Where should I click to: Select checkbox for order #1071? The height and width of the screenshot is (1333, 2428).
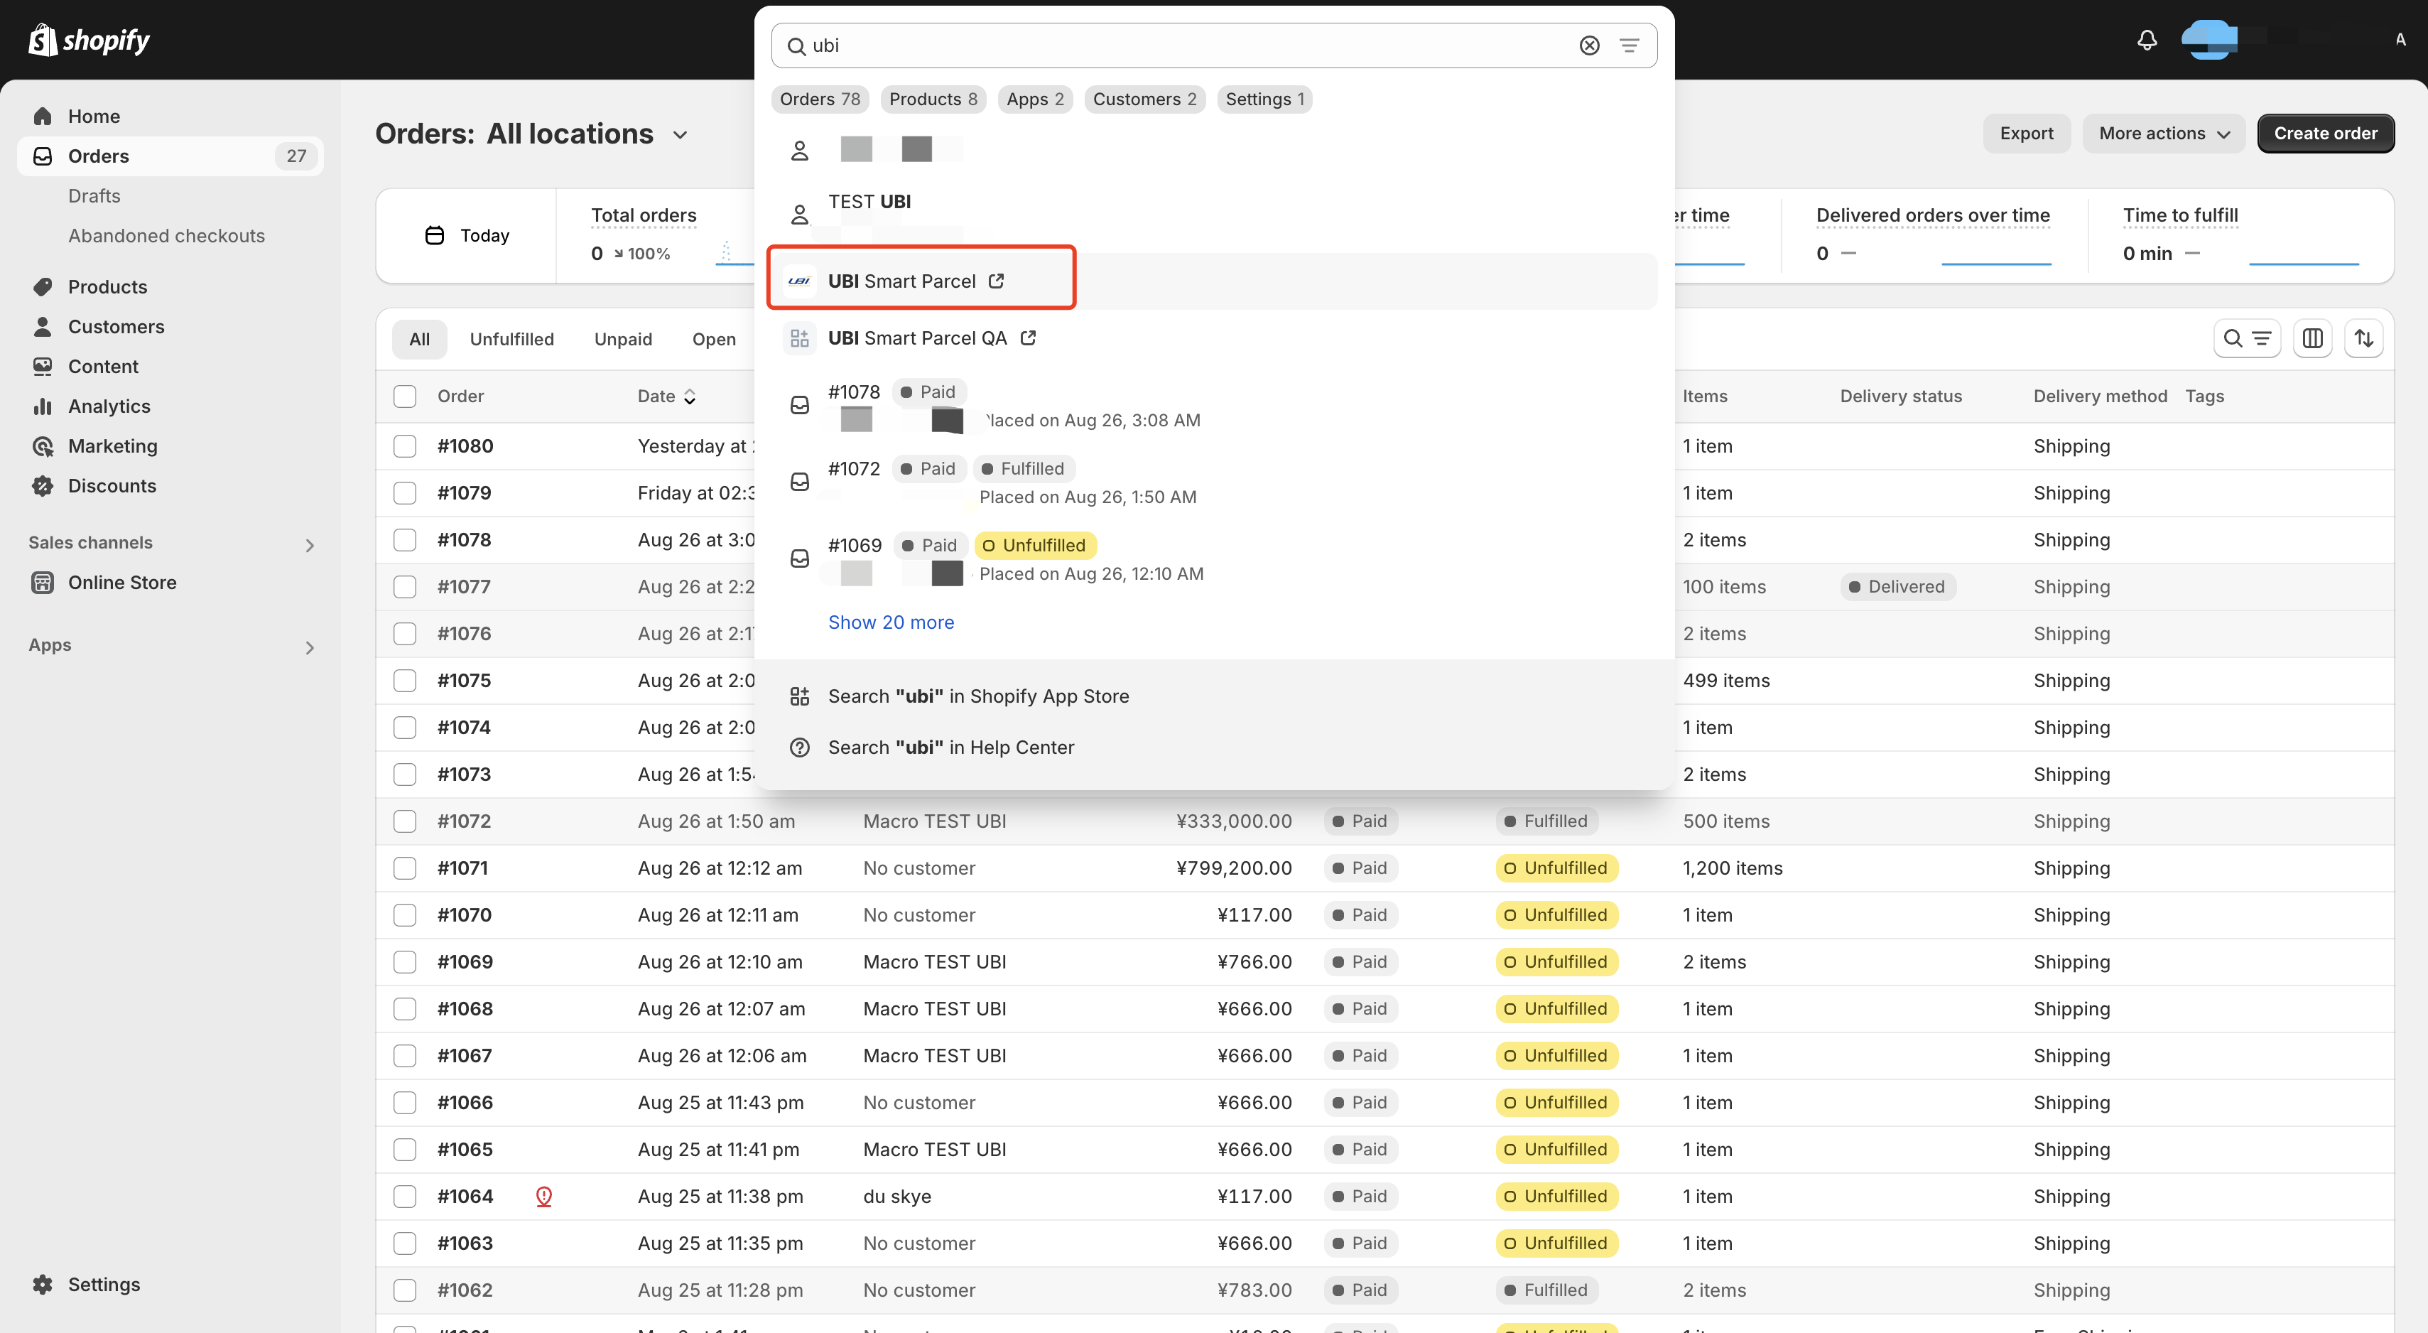coord(404,868)
